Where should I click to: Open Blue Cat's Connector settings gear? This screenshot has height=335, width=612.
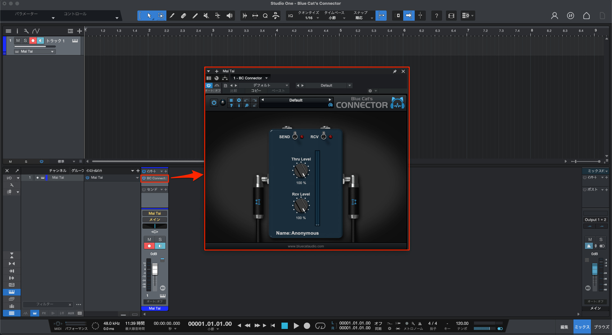(x=239, y=100)
